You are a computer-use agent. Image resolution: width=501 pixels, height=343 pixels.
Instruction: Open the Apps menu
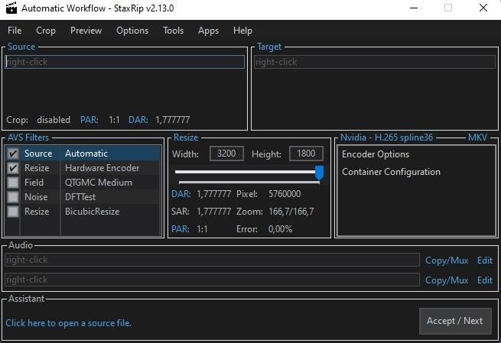click(x=208, y=31)
